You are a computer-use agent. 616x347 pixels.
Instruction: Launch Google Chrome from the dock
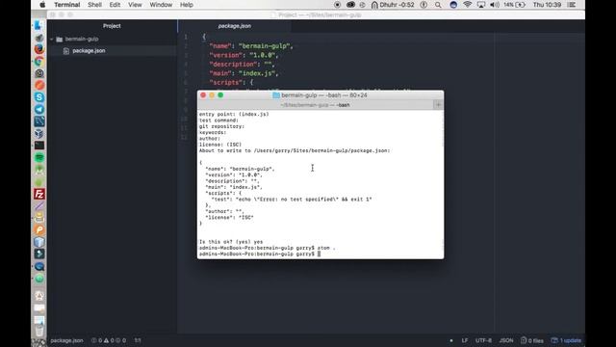pos(39,62)
